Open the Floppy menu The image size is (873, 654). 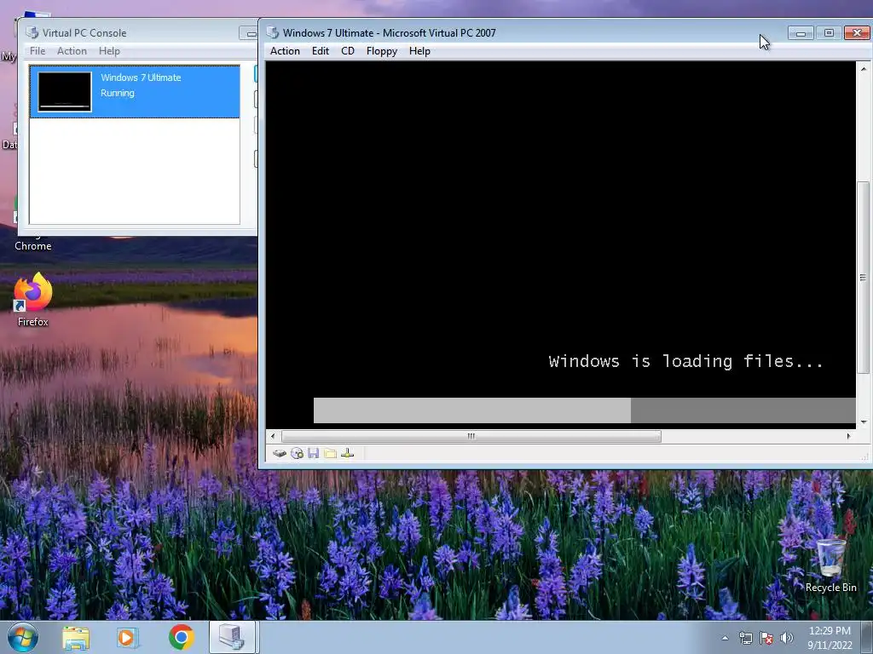point(382,51)
